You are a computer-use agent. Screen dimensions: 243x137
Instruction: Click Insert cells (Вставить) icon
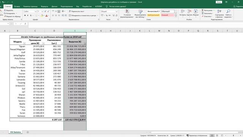[x=183, y=11]
